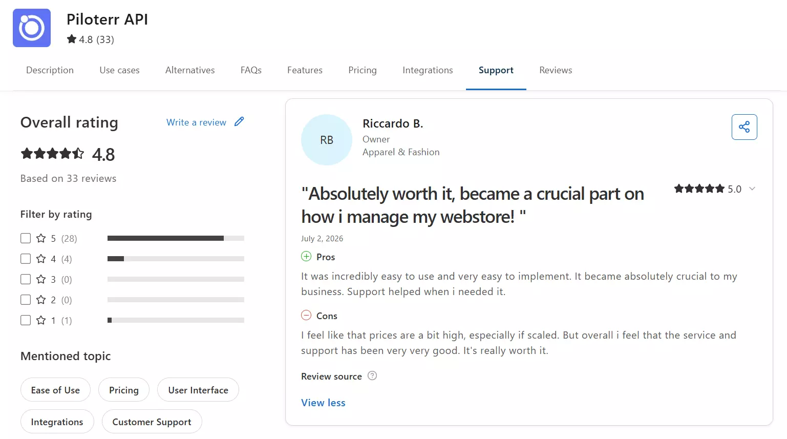
Task: Click the pencil icon next to Write a review
Action: 239,122
